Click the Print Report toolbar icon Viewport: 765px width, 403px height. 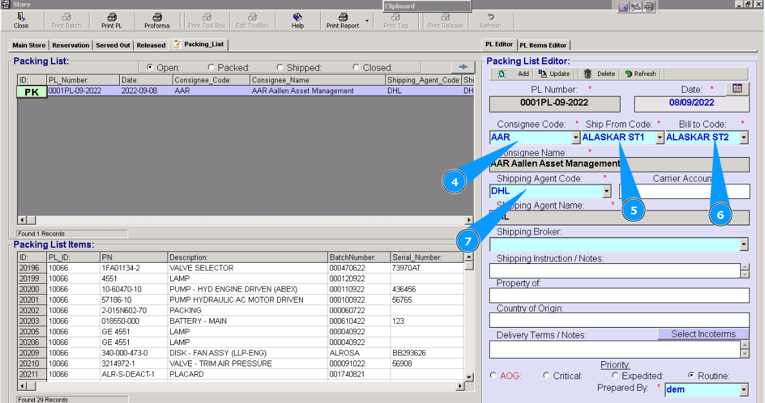[x=343, y=17]
